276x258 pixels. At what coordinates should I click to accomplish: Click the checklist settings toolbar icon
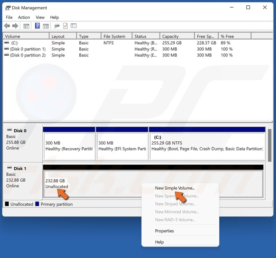coord(74,26)
